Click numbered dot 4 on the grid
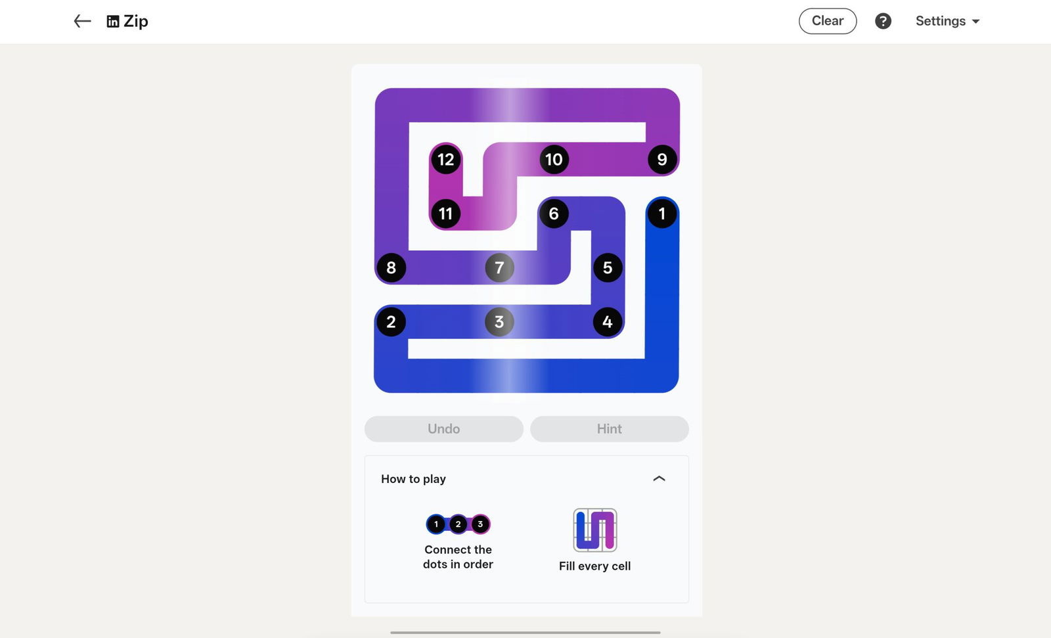 pos(608,322)
